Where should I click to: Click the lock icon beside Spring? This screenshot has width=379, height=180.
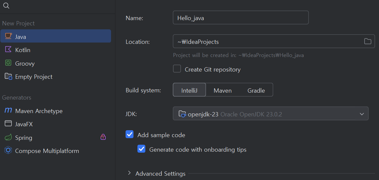point(103,137)
